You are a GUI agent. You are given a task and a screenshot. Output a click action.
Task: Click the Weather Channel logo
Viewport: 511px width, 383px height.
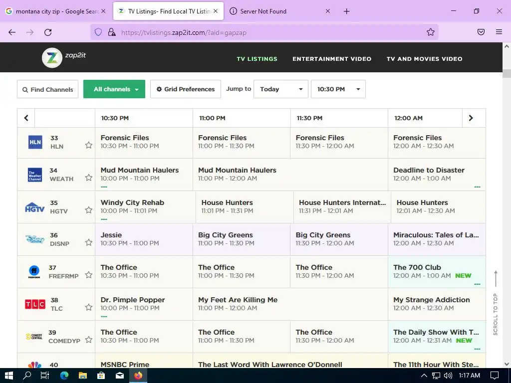click(35, 175)
